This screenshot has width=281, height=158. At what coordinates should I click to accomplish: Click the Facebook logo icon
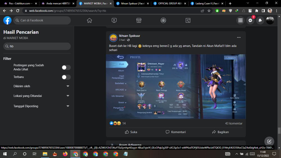click(x=7, y=21)
